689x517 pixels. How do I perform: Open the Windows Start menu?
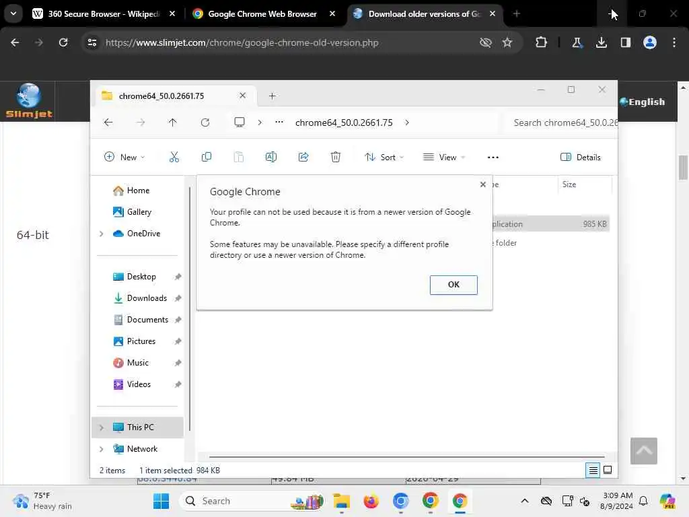[161, 501]
